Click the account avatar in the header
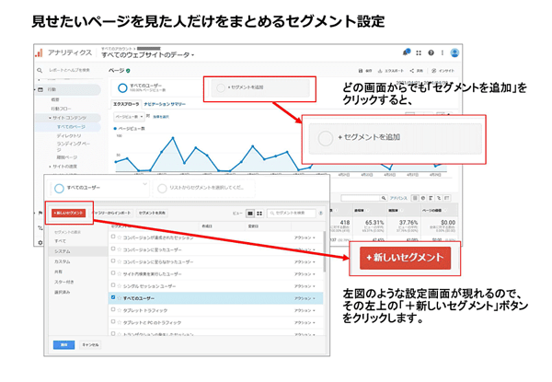The image size is (552, 382). coord(454,52)
